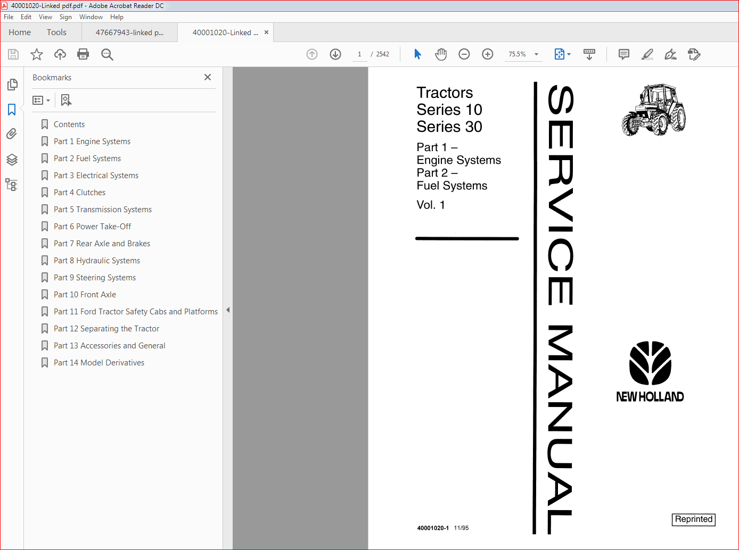Open the Sign menu
739x550 pixels.
click(65, 17)
